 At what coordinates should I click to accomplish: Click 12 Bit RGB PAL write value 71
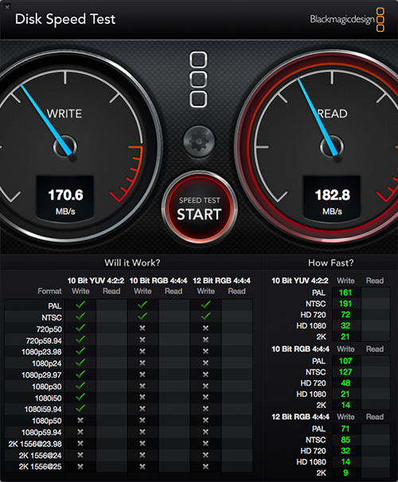tap(345, 429)
